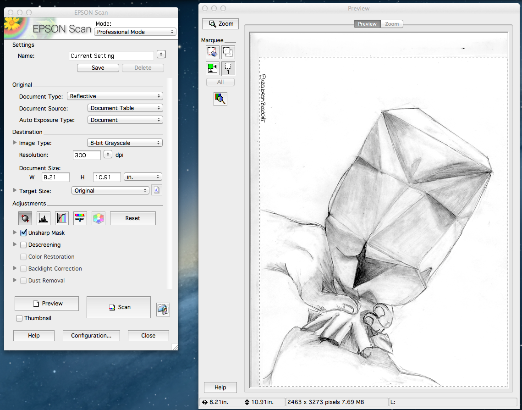
Task: Open the Color Palette adjustment
Action: click(x=99, y=218)
